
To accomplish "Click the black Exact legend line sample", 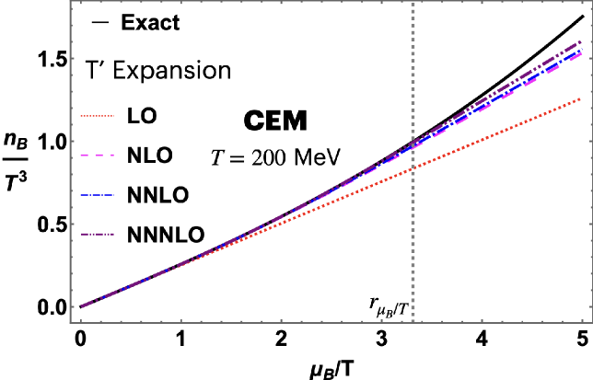I will pos(99,23).
